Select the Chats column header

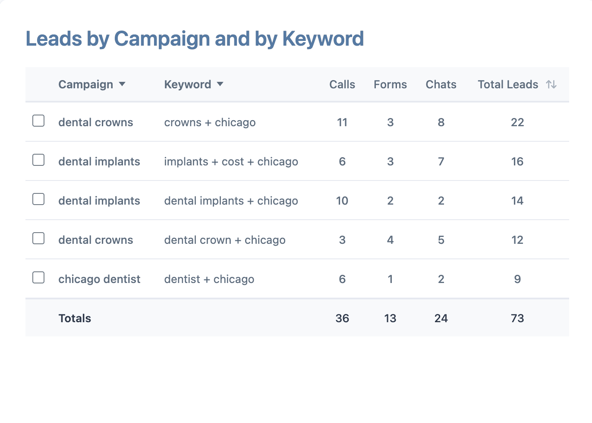441,84
